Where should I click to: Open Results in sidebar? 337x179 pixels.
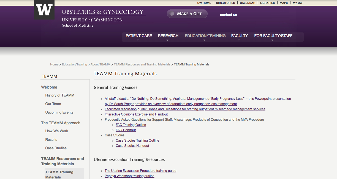point(51,139)
